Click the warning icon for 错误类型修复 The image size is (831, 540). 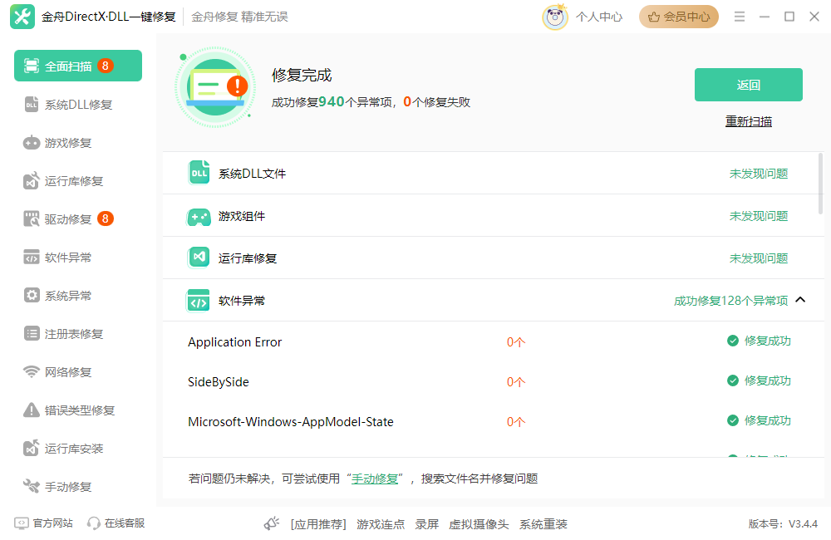[32, 410]
